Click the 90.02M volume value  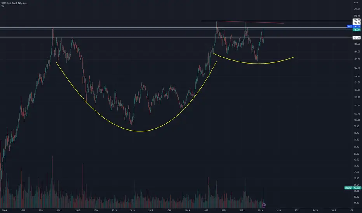[357, 188]
